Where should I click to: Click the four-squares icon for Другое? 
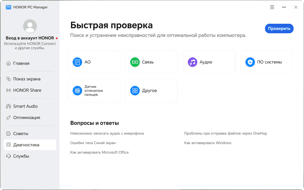coord(135,91)
